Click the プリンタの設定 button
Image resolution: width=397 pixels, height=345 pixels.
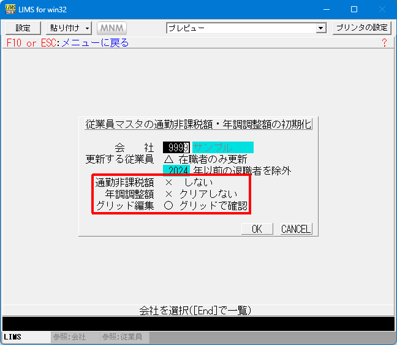point(361,28)
